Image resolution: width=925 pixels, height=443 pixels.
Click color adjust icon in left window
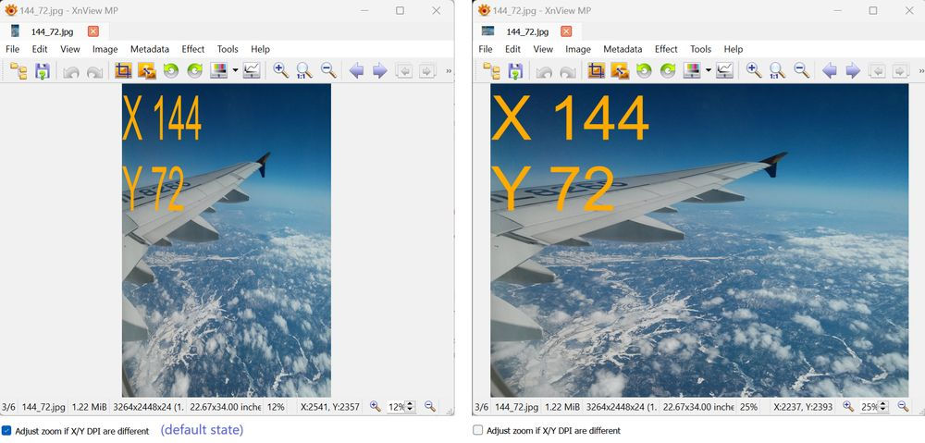coord(219,71)
